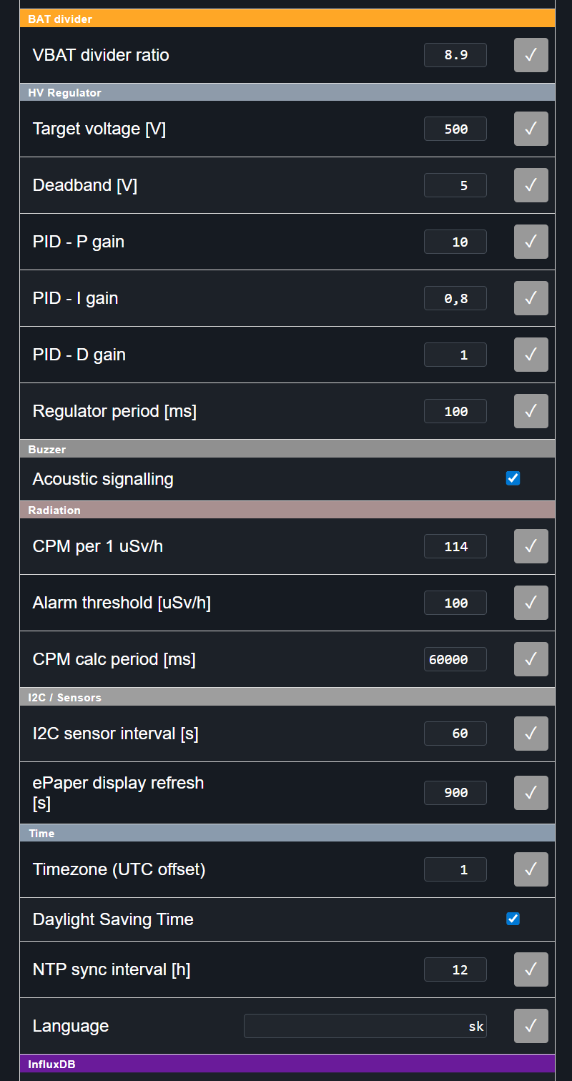572x1081 pixels.
Task: Select the InfluxDB section header
Action: click(287, 1064)
